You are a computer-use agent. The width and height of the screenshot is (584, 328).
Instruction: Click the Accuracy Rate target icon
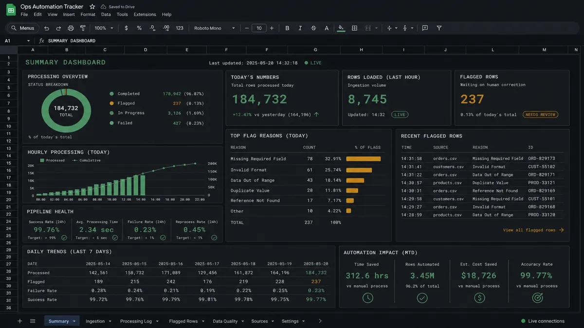537,298
